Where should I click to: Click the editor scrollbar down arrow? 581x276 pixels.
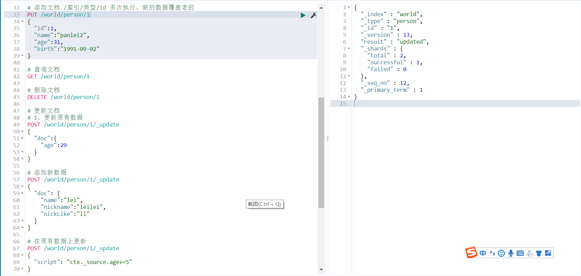pyautogui.click(x=321, y=269)
